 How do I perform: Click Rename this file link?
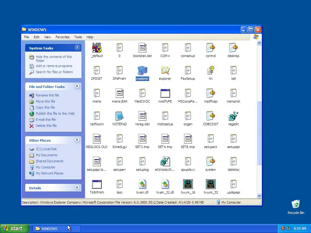[47, 95]
